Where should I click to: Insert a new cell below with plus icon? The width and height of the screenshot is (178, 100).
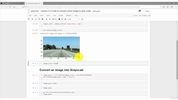pyautogui.click(x=32, y=19)
